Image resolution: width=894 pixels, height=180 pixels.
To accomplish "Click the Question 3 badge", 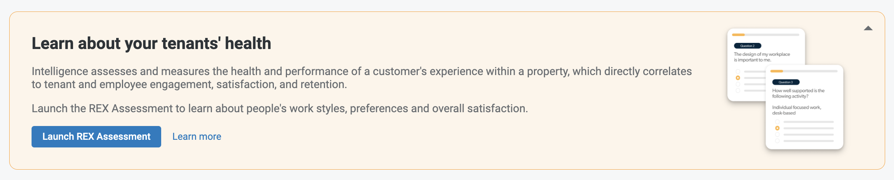I will pos(786,82).
